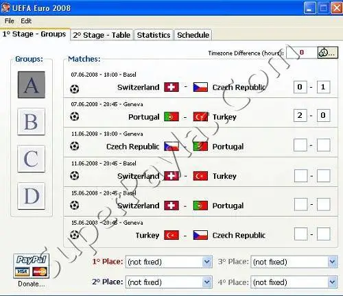Click Switzerland flag in the 15.06.2008 Basel match

tap(171, 206)
